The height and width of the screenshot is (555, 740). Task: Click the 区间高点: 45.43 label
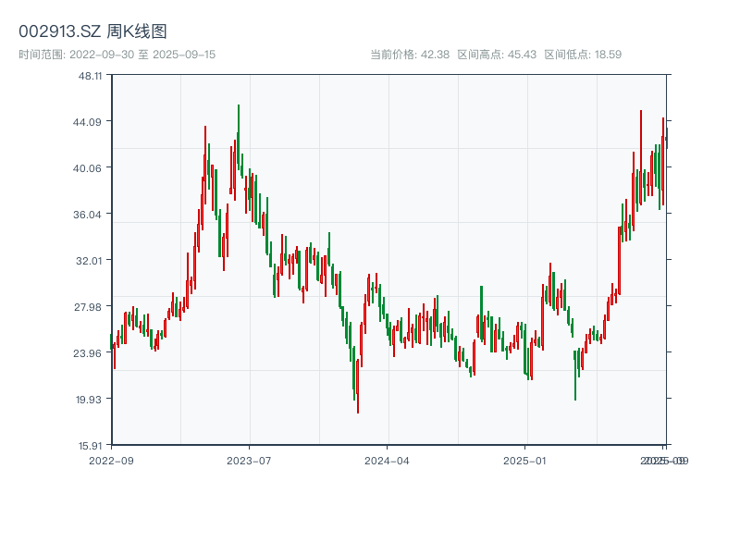click(497, 55)
